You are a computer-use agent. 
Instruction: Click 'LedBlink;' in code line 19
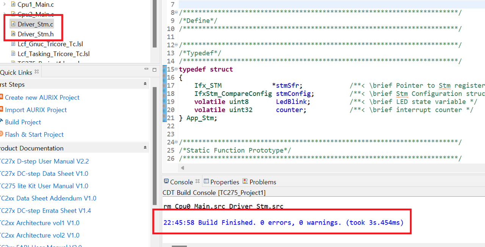[293, 102]
